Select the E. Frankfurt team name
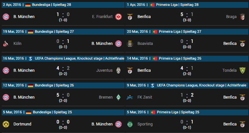This screenshot has width=249, height=133. 102,17
